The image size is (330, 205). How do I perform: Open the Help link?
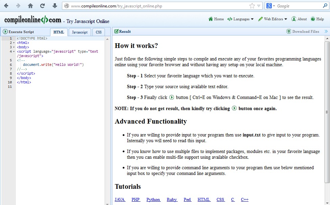point(317,19)
